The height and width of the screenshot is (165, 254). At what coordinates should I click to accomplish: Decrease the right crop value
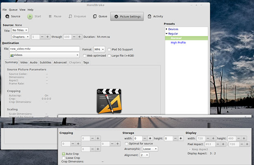112,144
